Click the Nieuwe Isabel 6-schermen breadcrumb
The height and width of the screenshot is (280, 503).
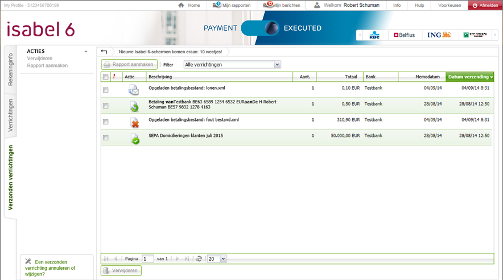click(170, 52)
